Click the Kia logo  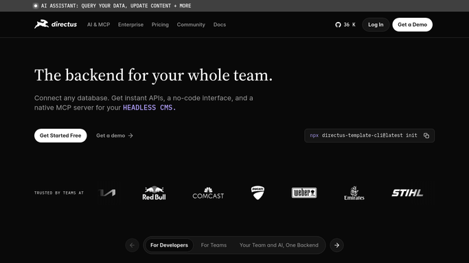point(107,193)
